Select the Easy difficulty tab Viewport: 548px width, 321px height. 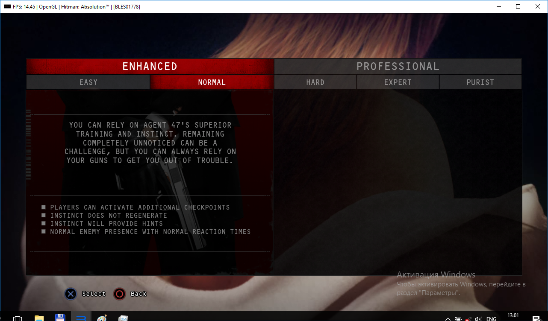click(x=88, y=82)
